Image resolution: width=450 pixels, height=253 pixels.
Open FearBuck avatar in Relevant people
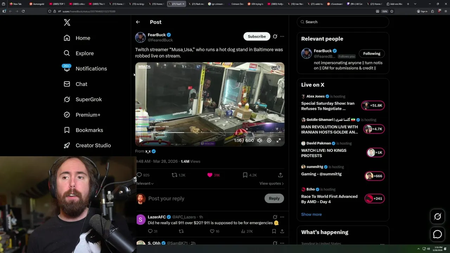(307, 53)
